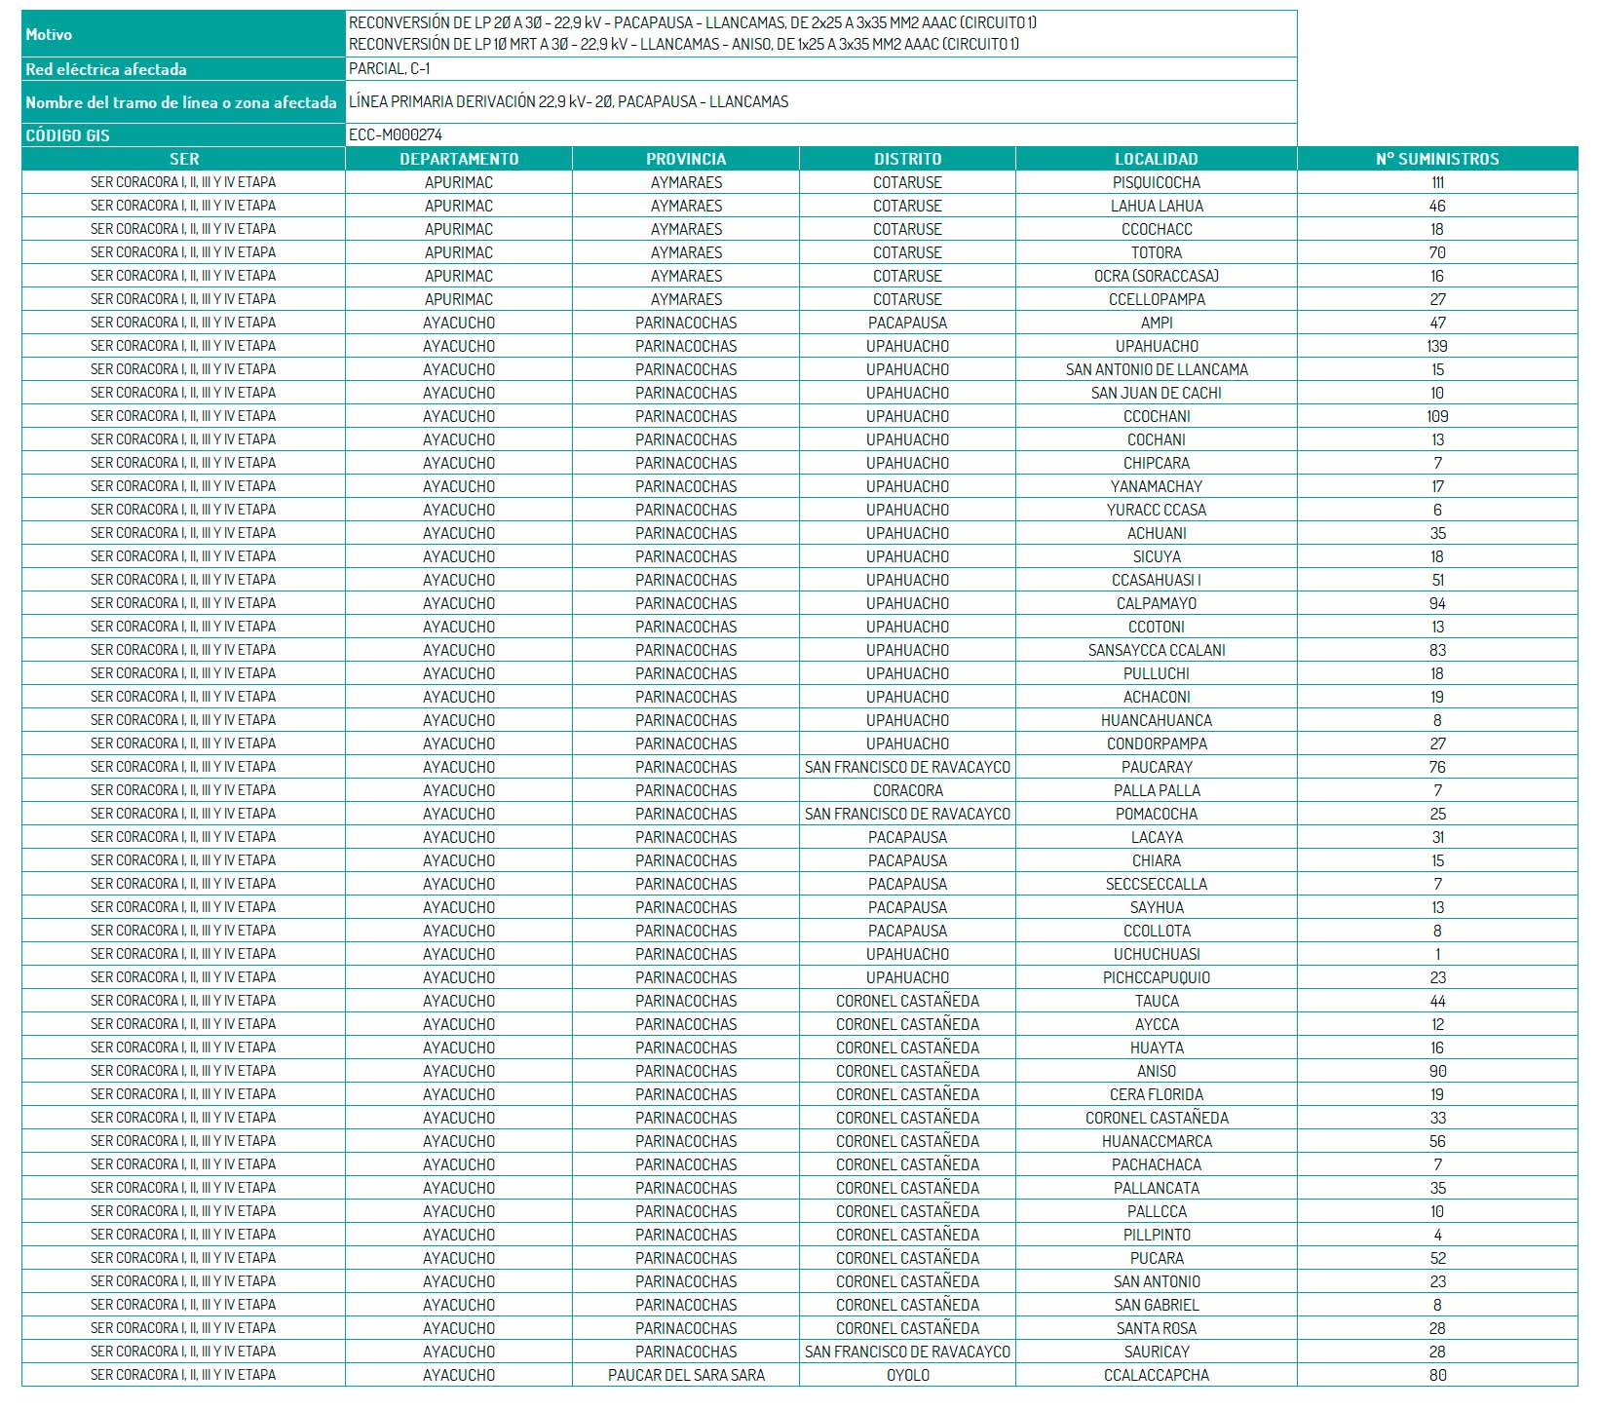Click the value 139 in the UPAHUACHO locality row

[1437, 346]
